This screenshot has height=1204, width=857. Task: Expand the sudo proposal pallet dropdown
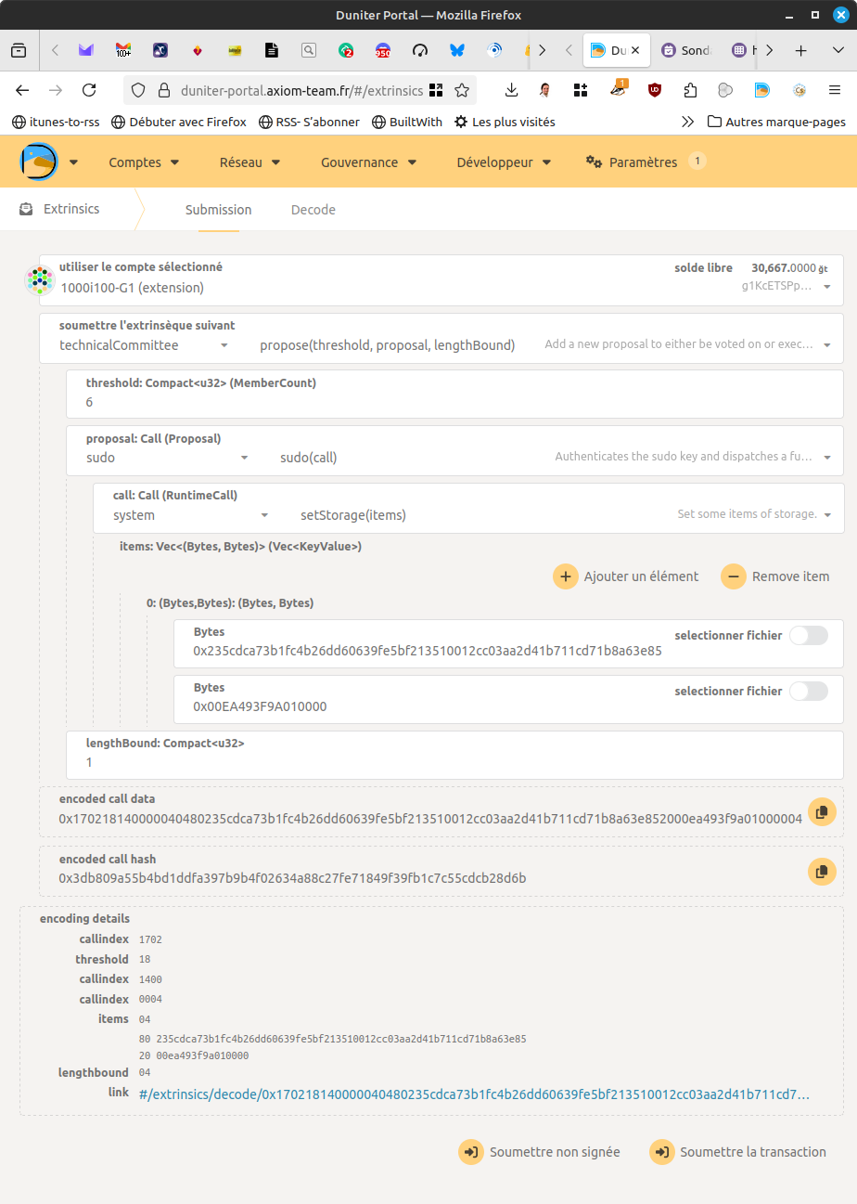point(167,458)
